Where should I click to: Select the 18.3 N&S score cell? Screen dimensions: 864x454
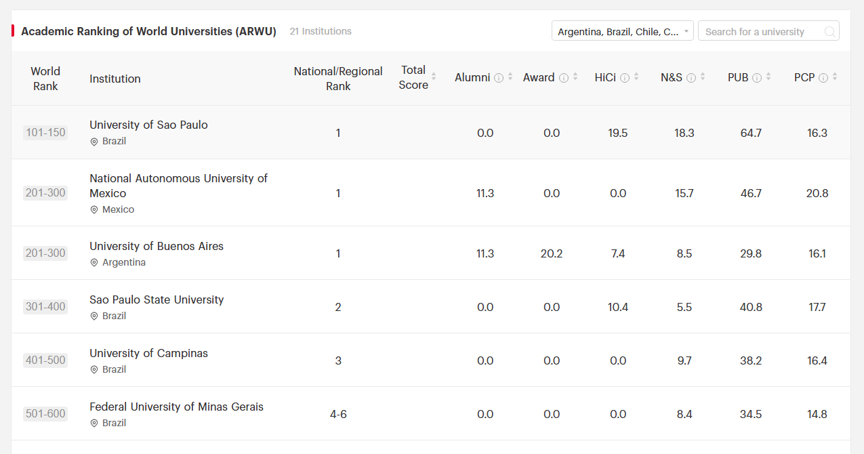point(684,133)
